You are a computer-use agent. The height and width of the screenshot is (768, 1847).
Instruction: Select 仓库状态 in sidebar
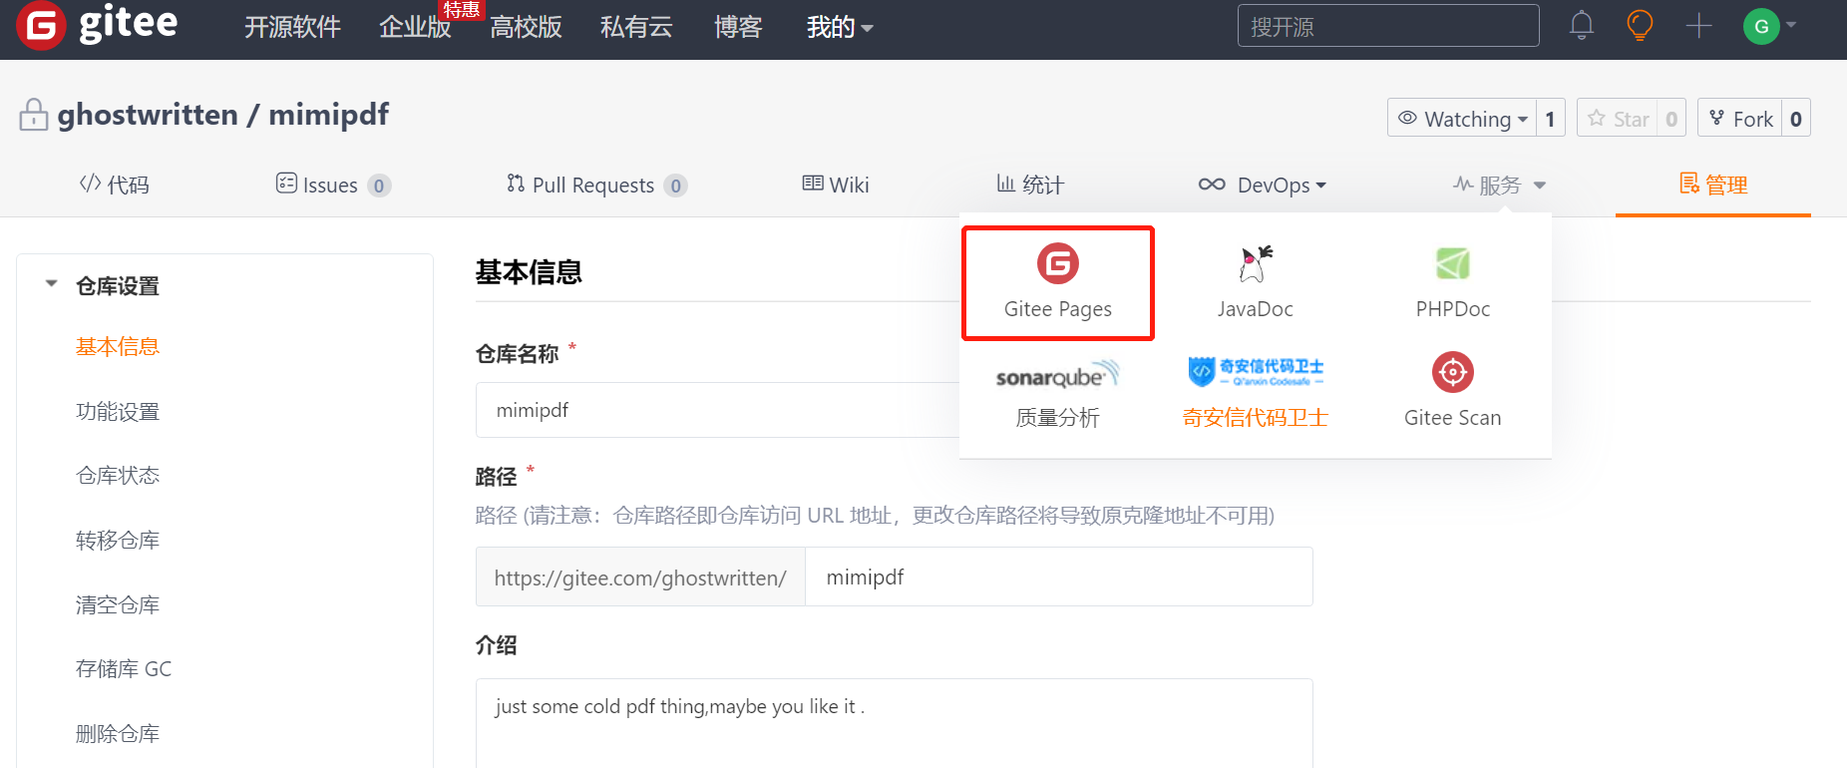click(118, 475)
